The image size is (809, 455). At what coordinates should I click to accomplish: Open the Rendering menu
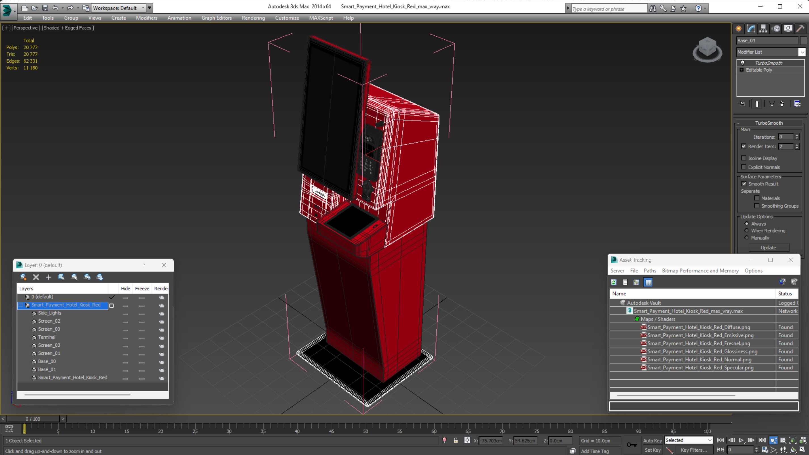[x=253, y=18]
